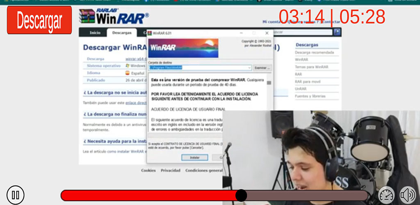Click the Examinar button in installer
The width and height of the screenshot is (420, 205).
pyautogui.click(x=262, y=68)
